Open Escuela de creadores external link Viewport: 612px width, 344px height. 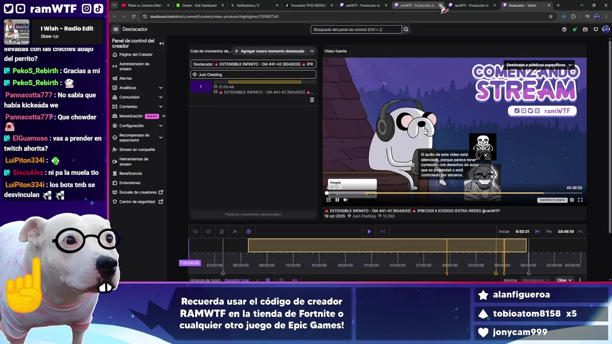point(138,193)
